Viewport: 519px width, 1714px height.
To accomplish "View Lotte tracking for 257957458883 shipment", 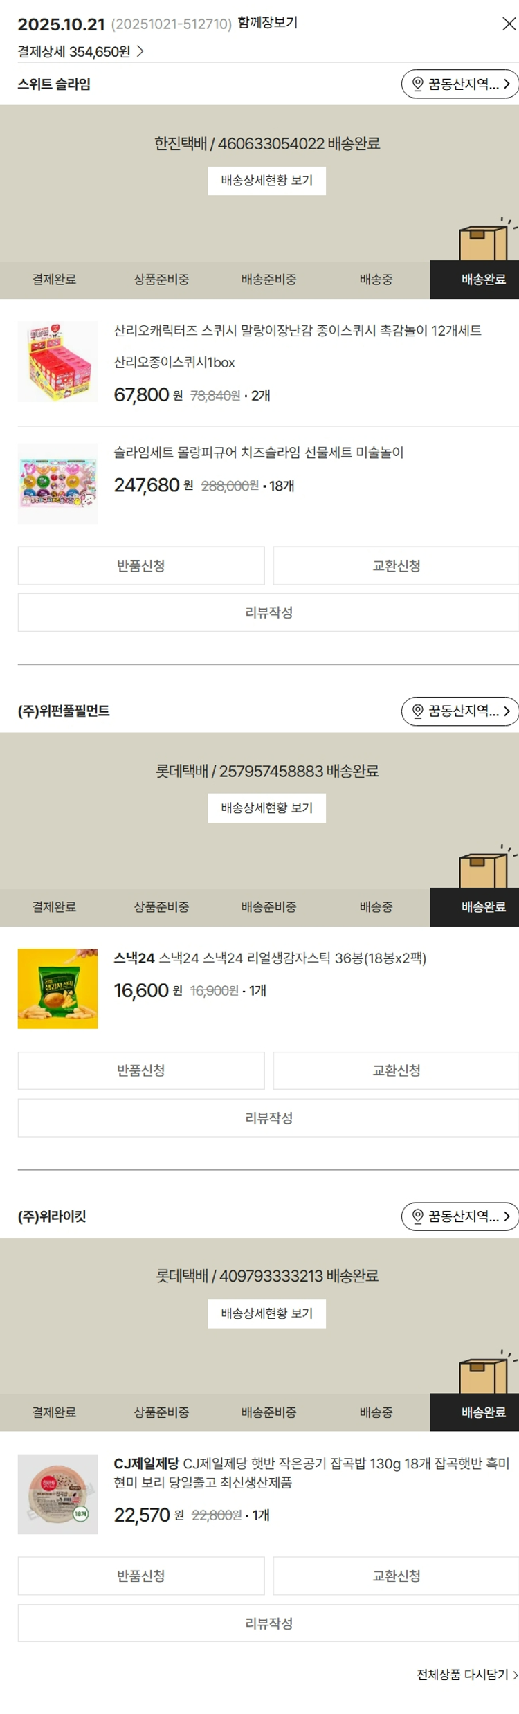I will click(266, 808).
